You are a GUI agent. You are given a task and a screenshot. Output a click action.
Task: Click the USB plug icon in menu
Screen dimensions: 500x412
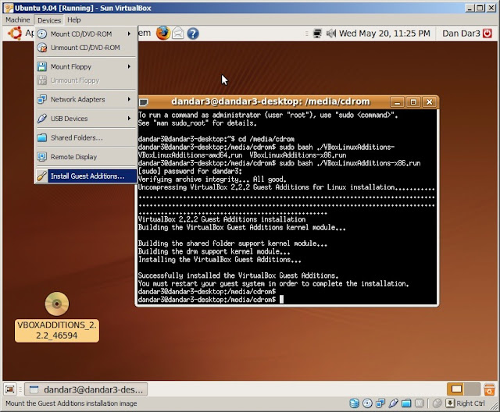[41, 119]
